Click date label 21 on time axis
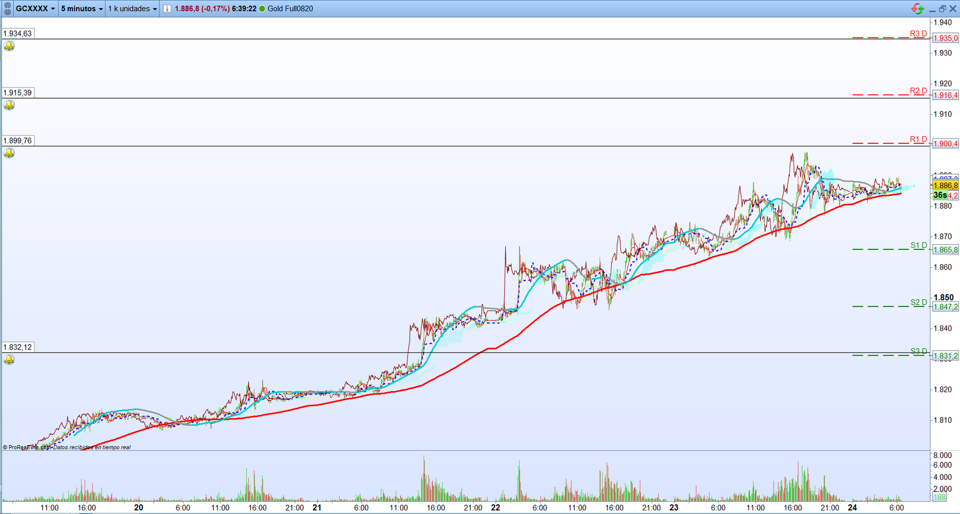 (x=317, y=507)
